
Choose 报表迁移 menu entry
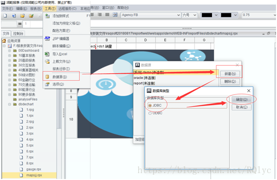[x=61, y=69]
